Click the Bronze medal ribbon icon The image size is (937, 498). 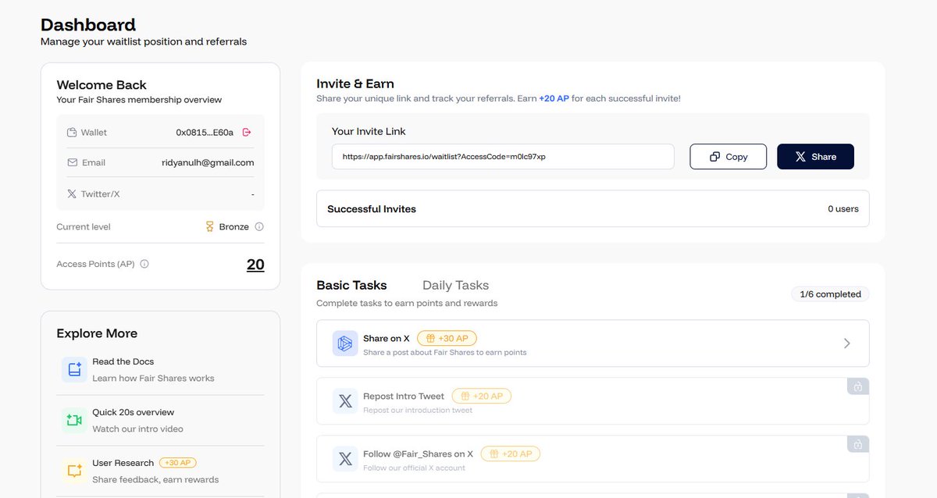[209, 226]
